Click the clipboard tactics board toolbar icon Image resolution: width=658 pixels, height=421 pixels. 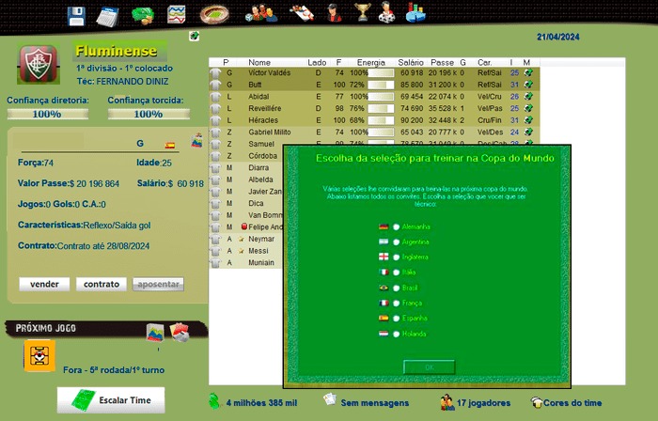(x=302, y=12)
